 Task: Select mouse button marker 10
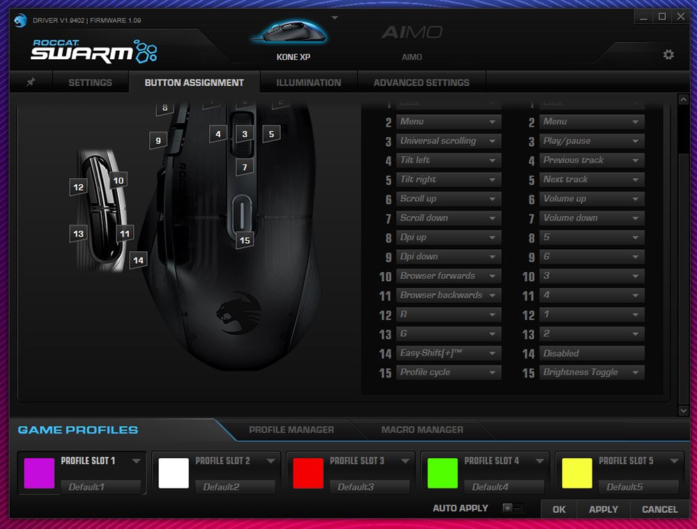point(118,180)
